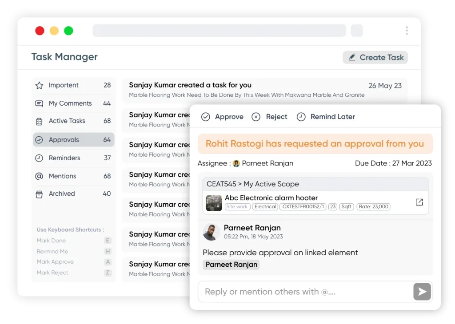Click the Create Task button
The height and width of the screenshot is (324, 455).
pyautogui.click(x=375, y=57)
